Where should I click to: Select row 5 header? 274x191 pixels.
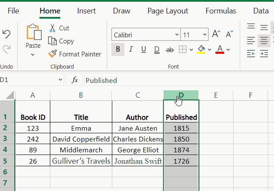[7, 161]
